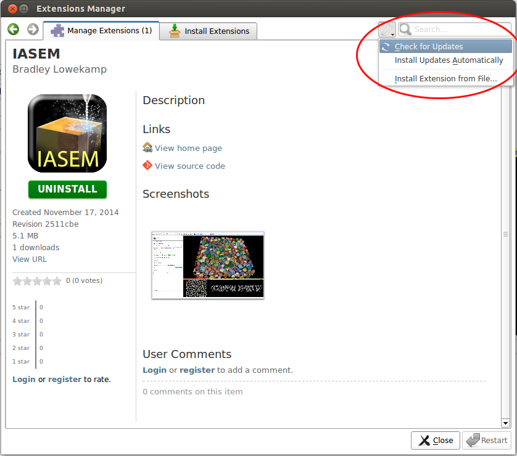Viewport: 517px width, 456px height.
Task: Rate with the fifth star
Action: coord(57,281)
